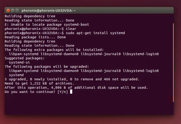Minimize the terminal window
Viewport: 181px width, 124px height.
tap(13, 11)
